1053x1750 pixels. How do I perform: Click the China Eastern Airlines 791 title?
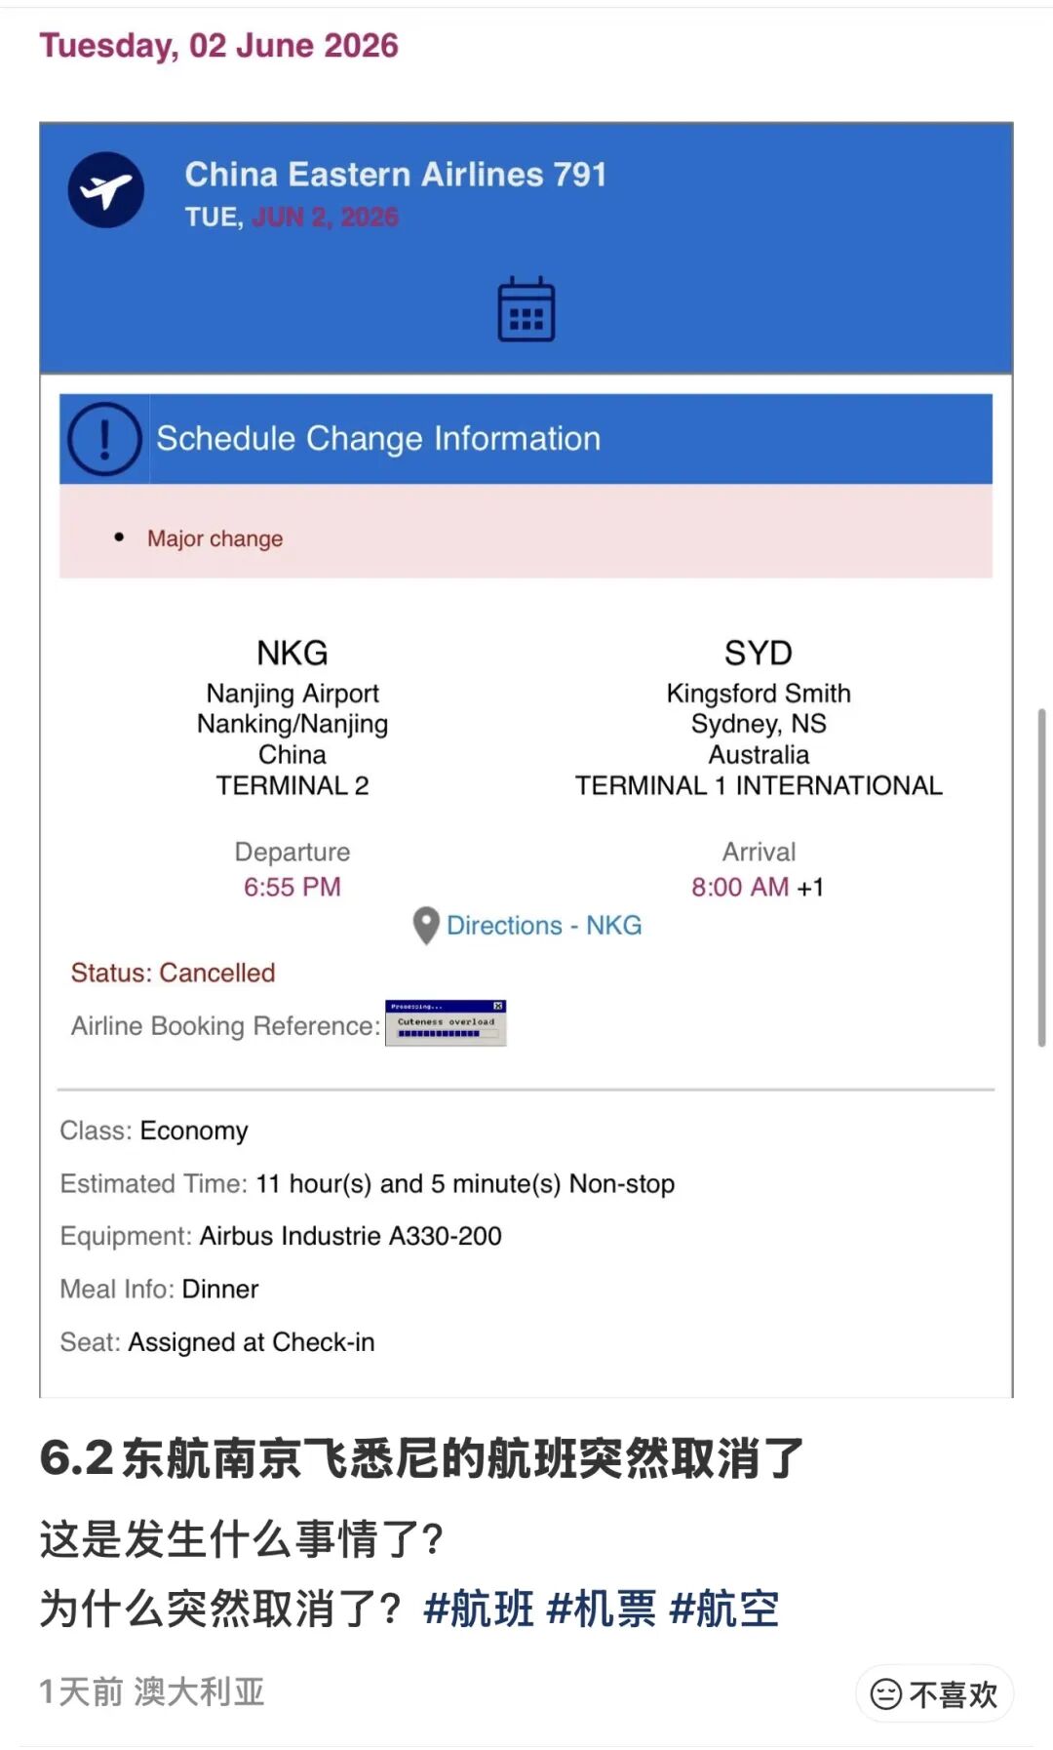(x=396, y=175)
